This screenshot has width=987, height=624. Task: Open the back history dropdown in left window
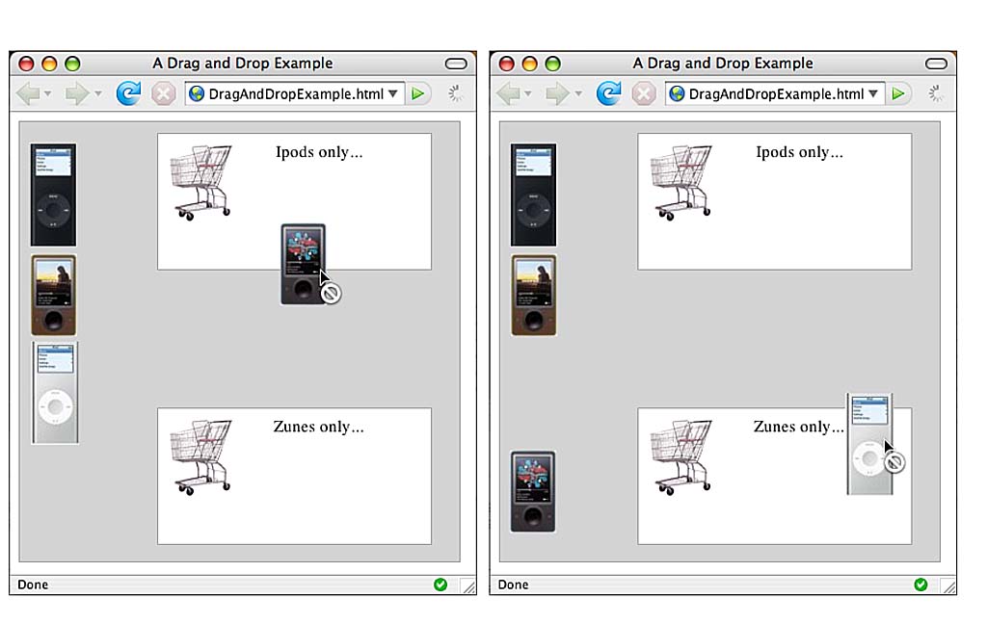click(48, 93)
